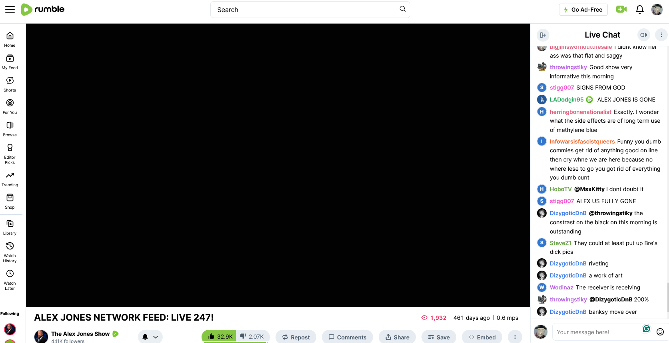This screenshot has height=343, width=669.
Task: Go to Home in sidebar
Action: pyautogui.click(x=10, y=40)
